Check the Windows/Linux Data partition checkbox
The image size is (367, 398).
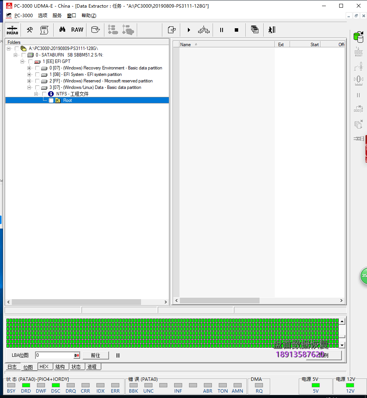tap(37, 87)
